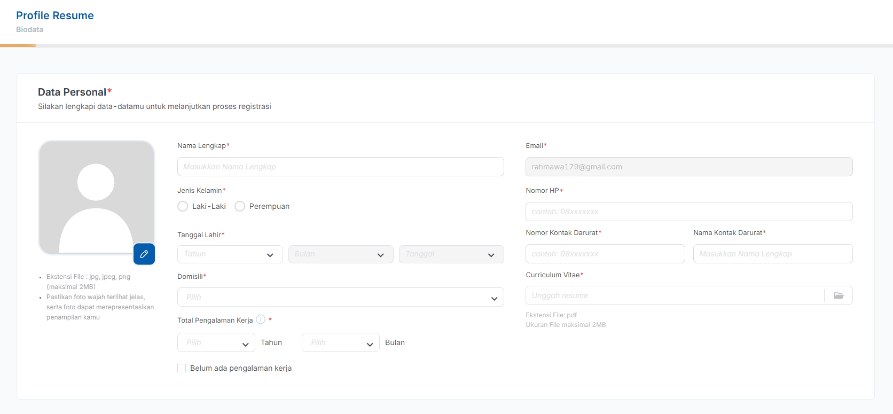893x414 pixels.
Task: Click the Unggah resume upload field
Action: 674,295
